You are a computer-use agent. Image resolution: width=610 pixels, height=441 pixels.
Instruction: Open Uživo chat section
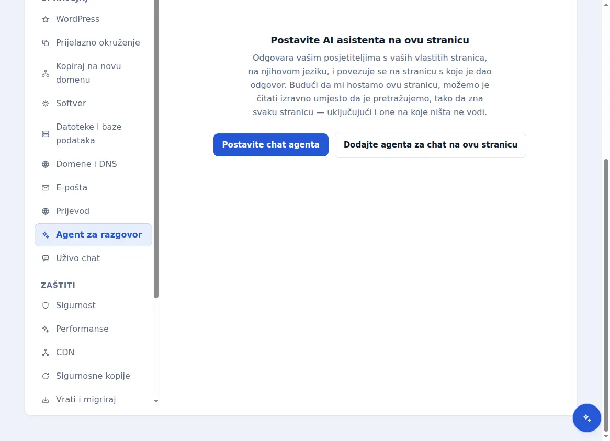93,258
